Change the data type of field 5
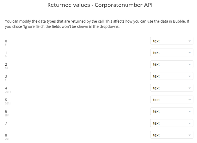This screenshot has width=197, height=143. tap(171, 100)
